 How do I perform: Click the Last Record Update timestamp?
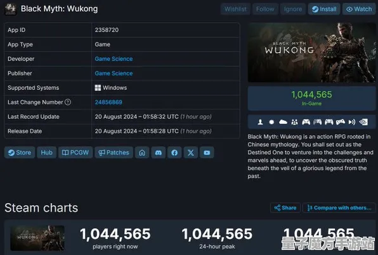(153, 116)
